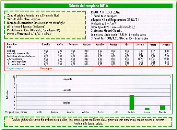
Task: Select the 'C.V. % robusto' row label
Action: [14, 59]
